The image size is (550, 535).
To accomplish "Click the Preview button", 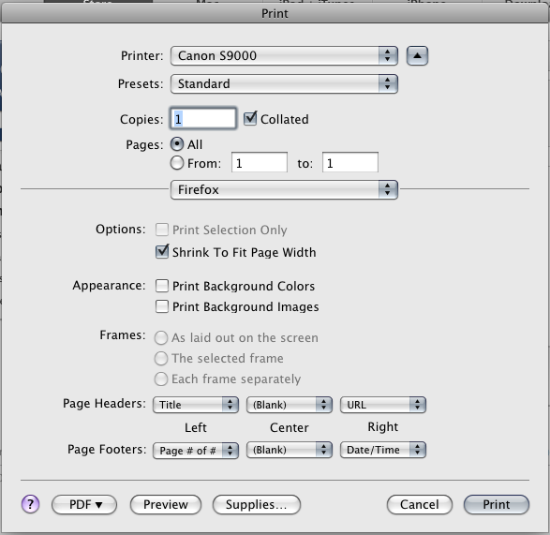I will click(166, 504).
